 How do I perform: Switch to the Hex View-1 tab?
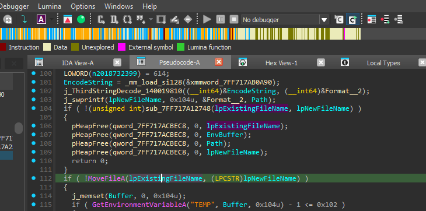(x=281, y=63)
